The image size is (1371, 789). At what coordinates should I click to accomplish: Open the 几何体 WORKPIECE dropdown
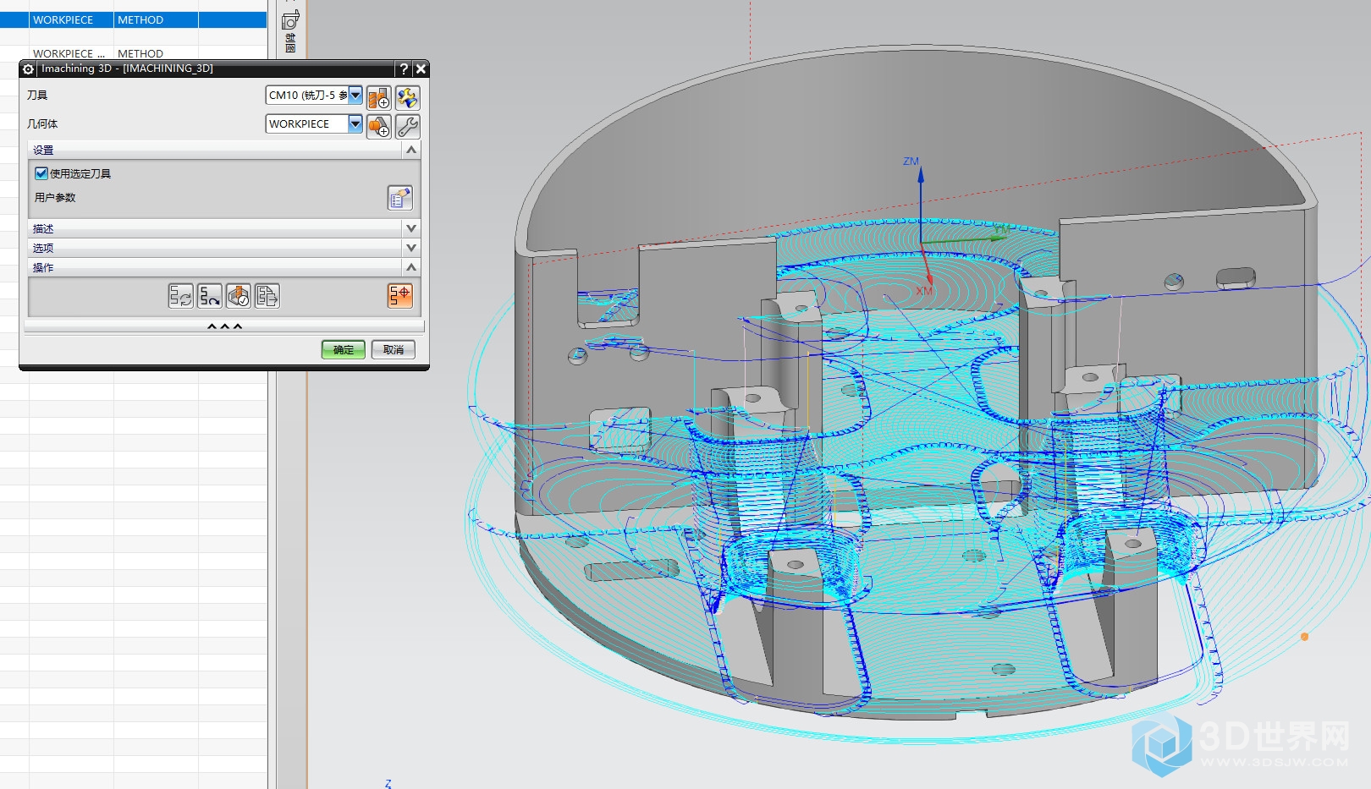tap(355, 124)
